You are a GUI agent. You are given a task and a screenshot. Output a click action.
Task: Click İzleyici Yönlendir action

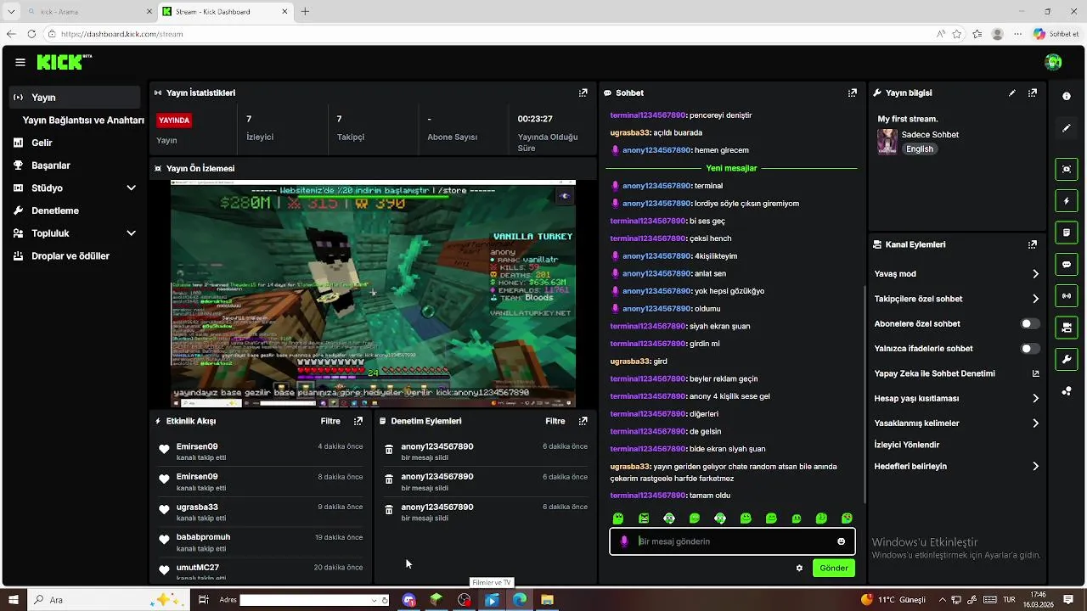click(x=907, y=445)
